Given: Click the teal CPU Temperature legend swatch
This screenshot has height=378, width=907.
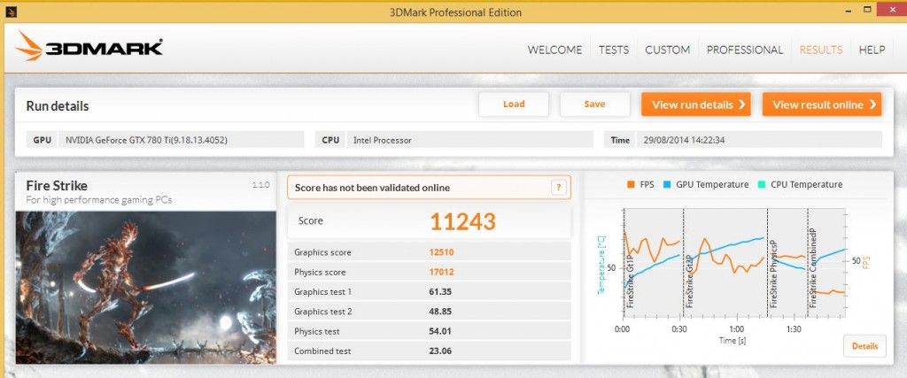Looking at the screenshot, I should point(761,184).
